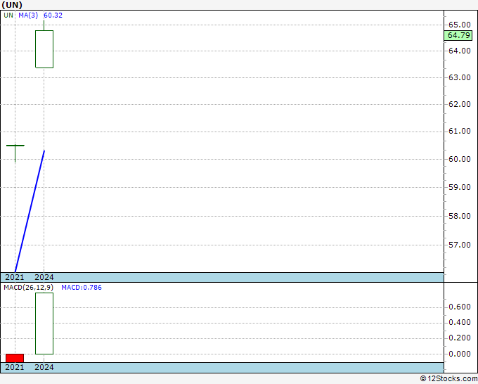Click the red 2021 MACD bar
Viewport: 478px width, 384px height.
click(x=15, y=358)
